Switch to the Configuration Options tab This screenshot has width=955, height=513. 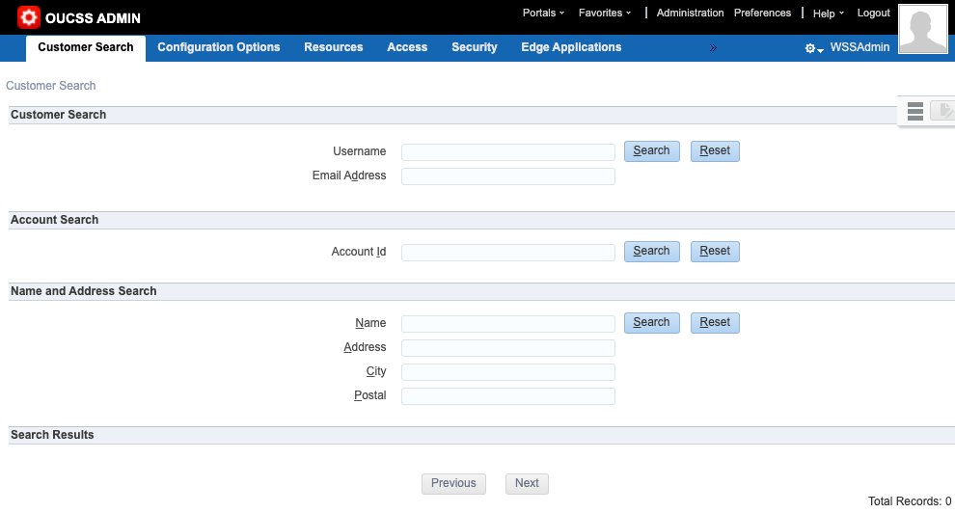coord(219,47)
